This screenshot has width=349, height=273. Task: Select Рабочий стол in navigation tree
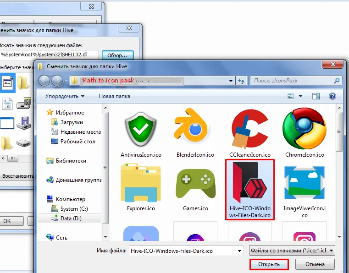pyautogui.click(x=73, y=142)
